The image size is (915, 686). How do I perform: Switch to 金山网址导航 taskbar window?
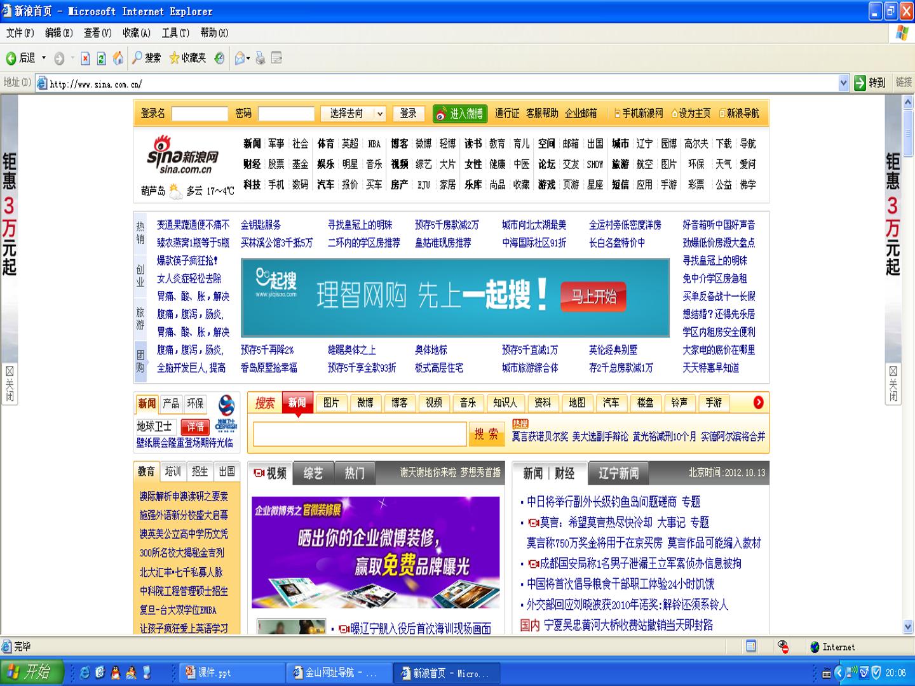click(340, 673)
